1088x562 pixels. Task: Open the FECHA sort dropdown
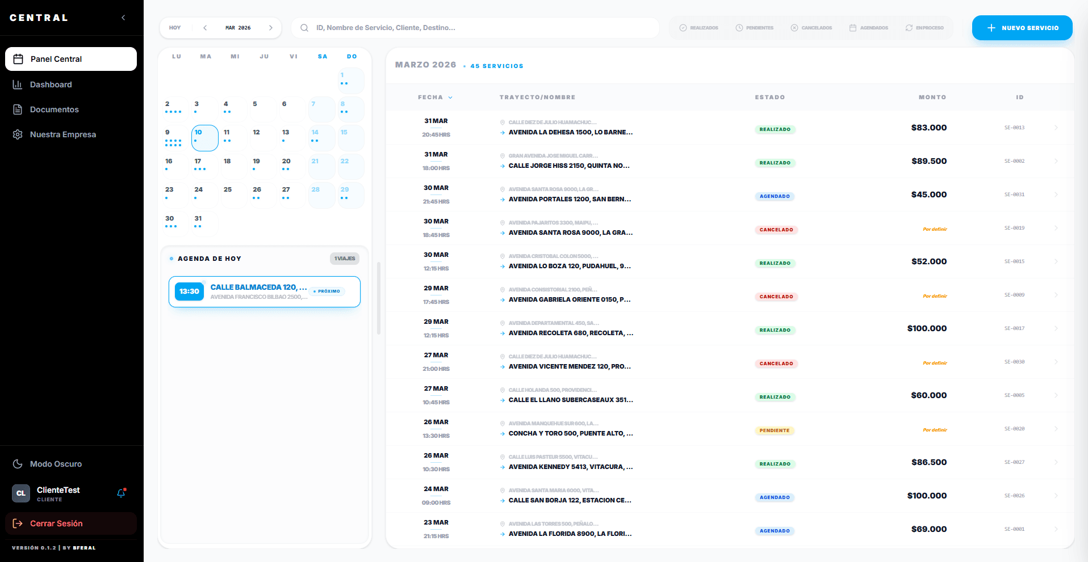[435, 97]
